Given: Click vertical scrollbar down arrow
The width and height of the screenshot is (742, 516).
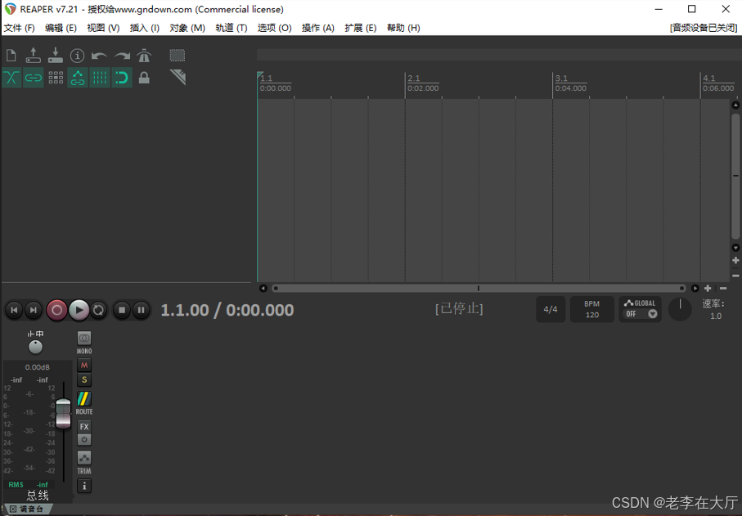Looking at the screenshot, I should click(x=735, y=248).
